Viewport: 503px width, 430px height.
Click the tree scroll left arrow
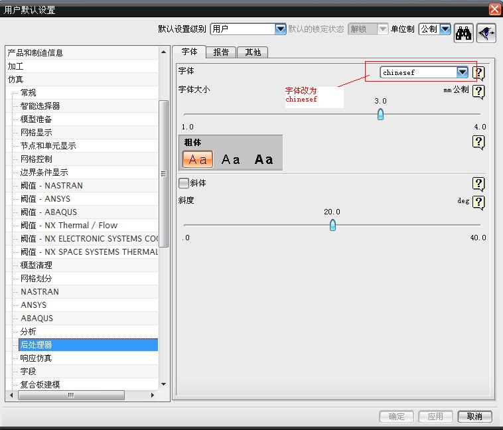(x=11, y=395)
